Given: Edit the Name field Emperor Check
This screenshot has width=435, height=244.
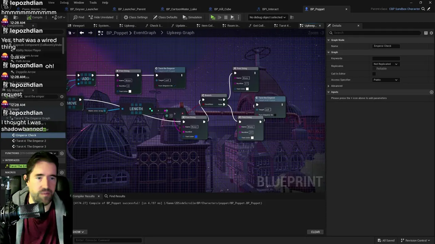Looking at the screenshot, I should point(386,46).
